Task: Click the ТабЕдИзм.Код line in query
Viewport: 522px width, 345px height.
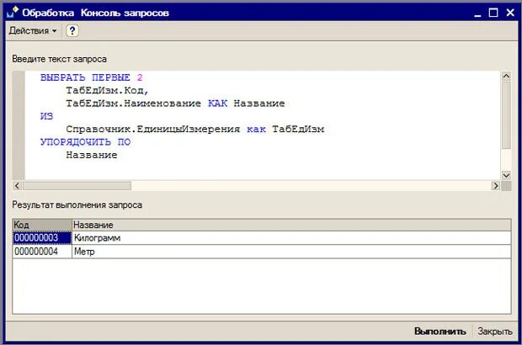Action: pos(107,91)
